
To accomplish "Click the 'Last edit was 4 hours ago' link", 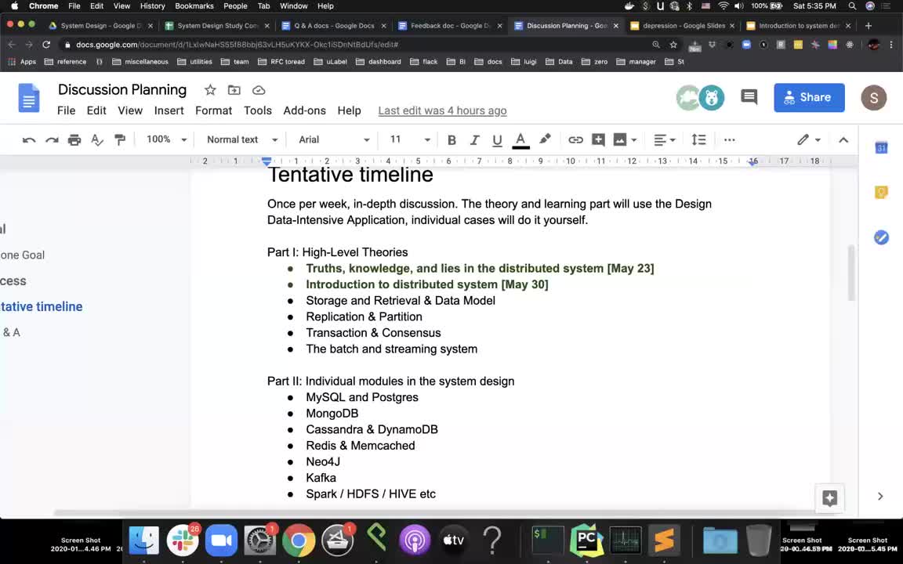I will (x=442, y=110).
